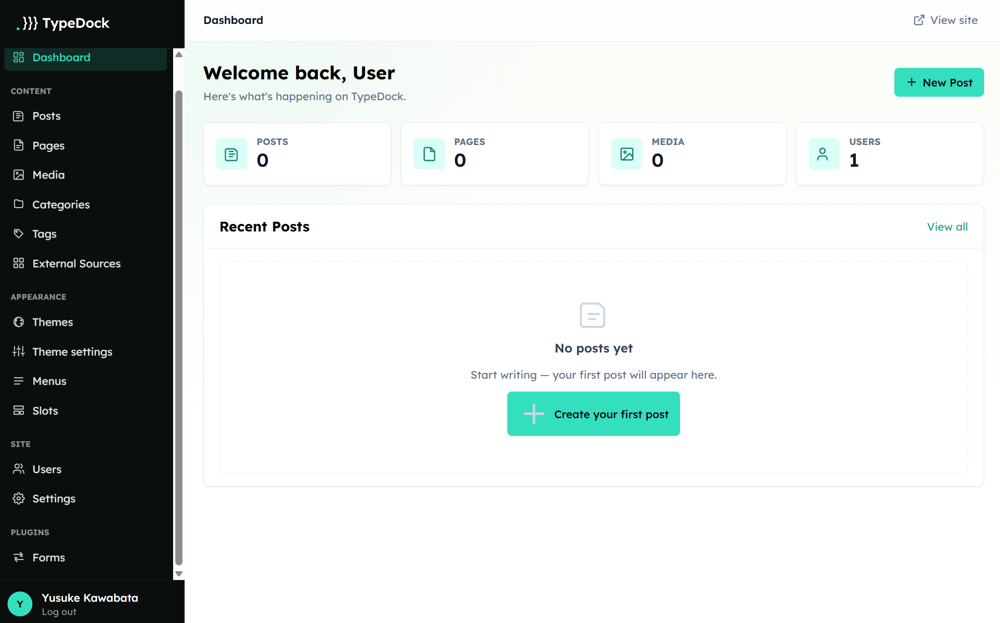This screenshot has width=1000, height=623.
Task: Open Slots menu item
Action: pyautogui.click(x=86, y=411)
